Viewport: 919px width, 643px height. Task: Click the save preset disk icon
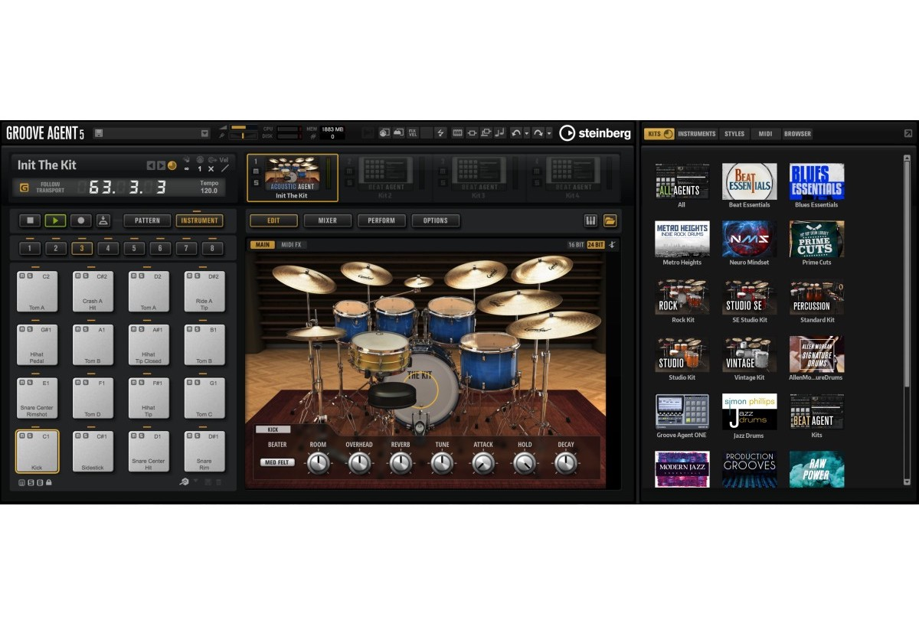click(99, 133)
